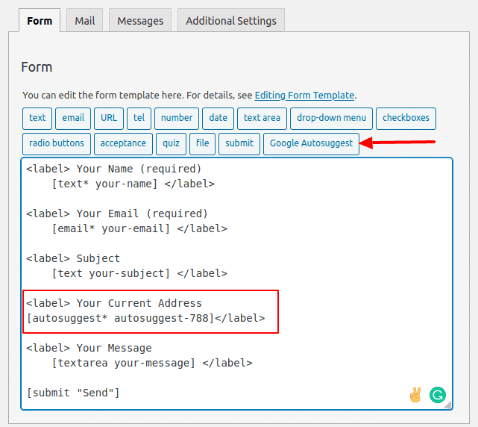
Task: Click the '[text your-subject]' line
Action: coord(139,273)
